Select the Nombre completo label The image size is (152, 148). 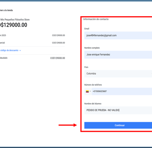pos(92,48)
